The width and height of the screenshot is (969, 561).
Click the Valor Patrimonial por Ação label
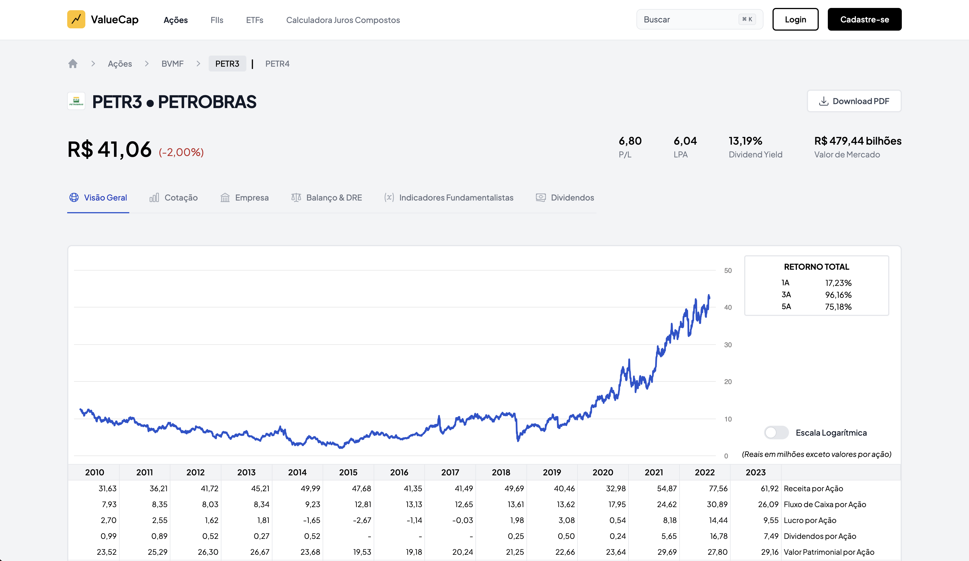(829, 552)
